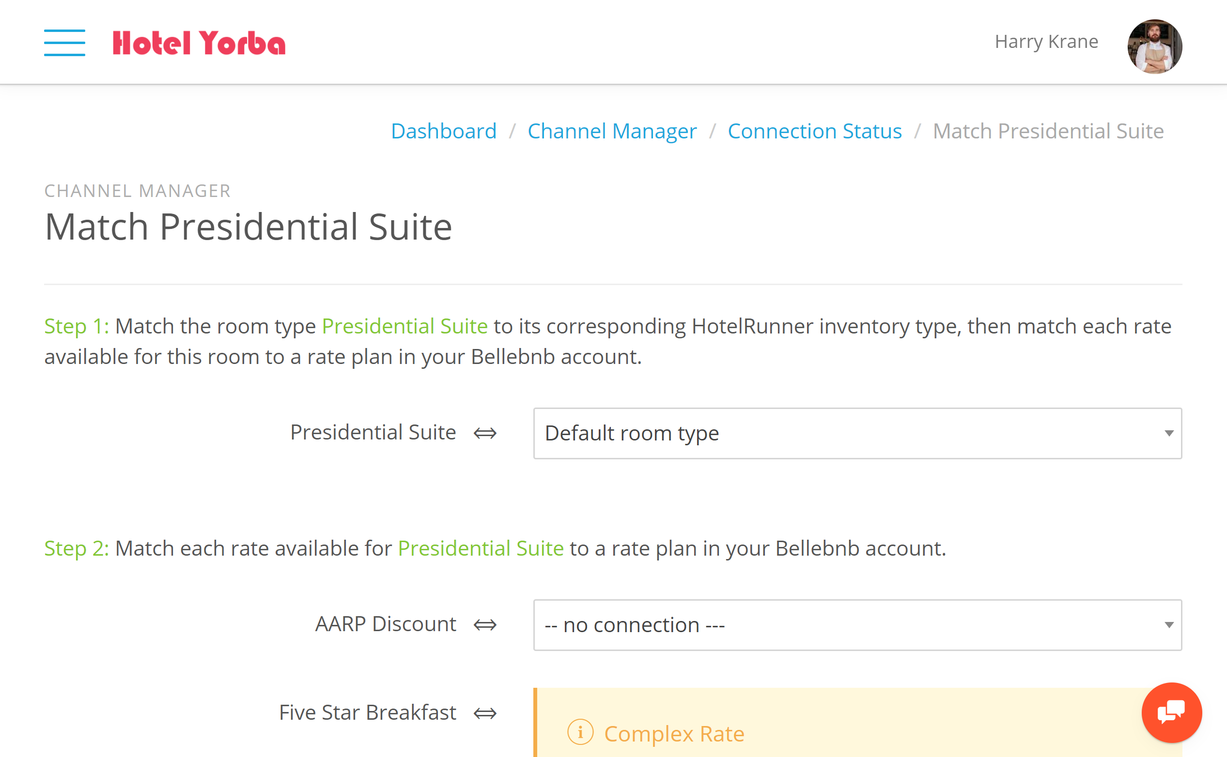Open the AARP Discount no connection dropdown
Image resolution: width=1227 pixels, height=757 pixels.
tap(857, 625)
